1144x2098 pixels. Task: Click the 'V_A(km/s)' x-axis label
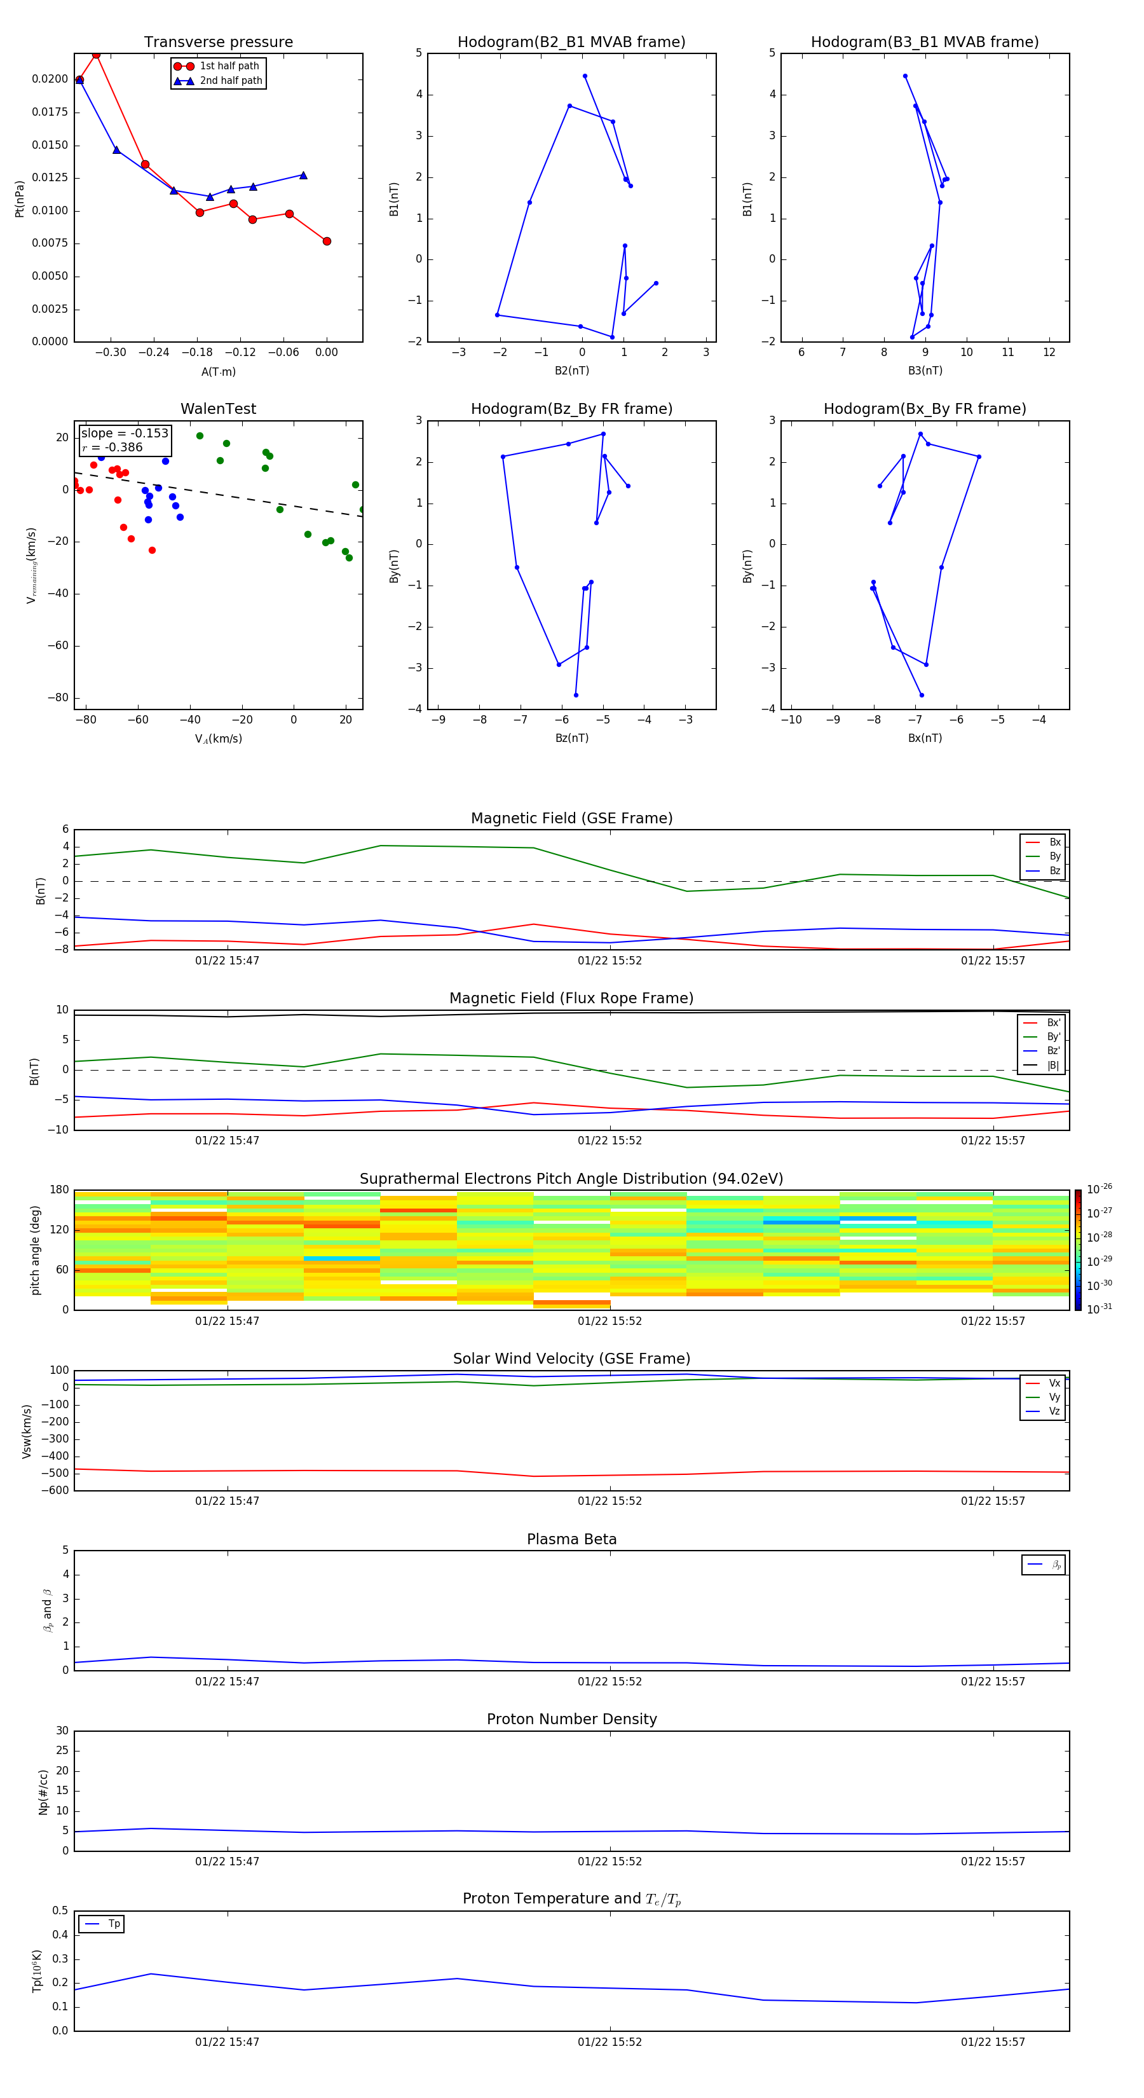tap(218, 739)
